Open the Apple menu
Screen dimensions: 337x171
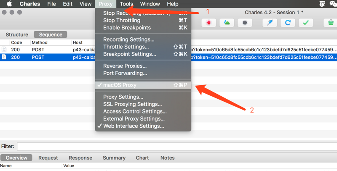click(x=9, y=4)
